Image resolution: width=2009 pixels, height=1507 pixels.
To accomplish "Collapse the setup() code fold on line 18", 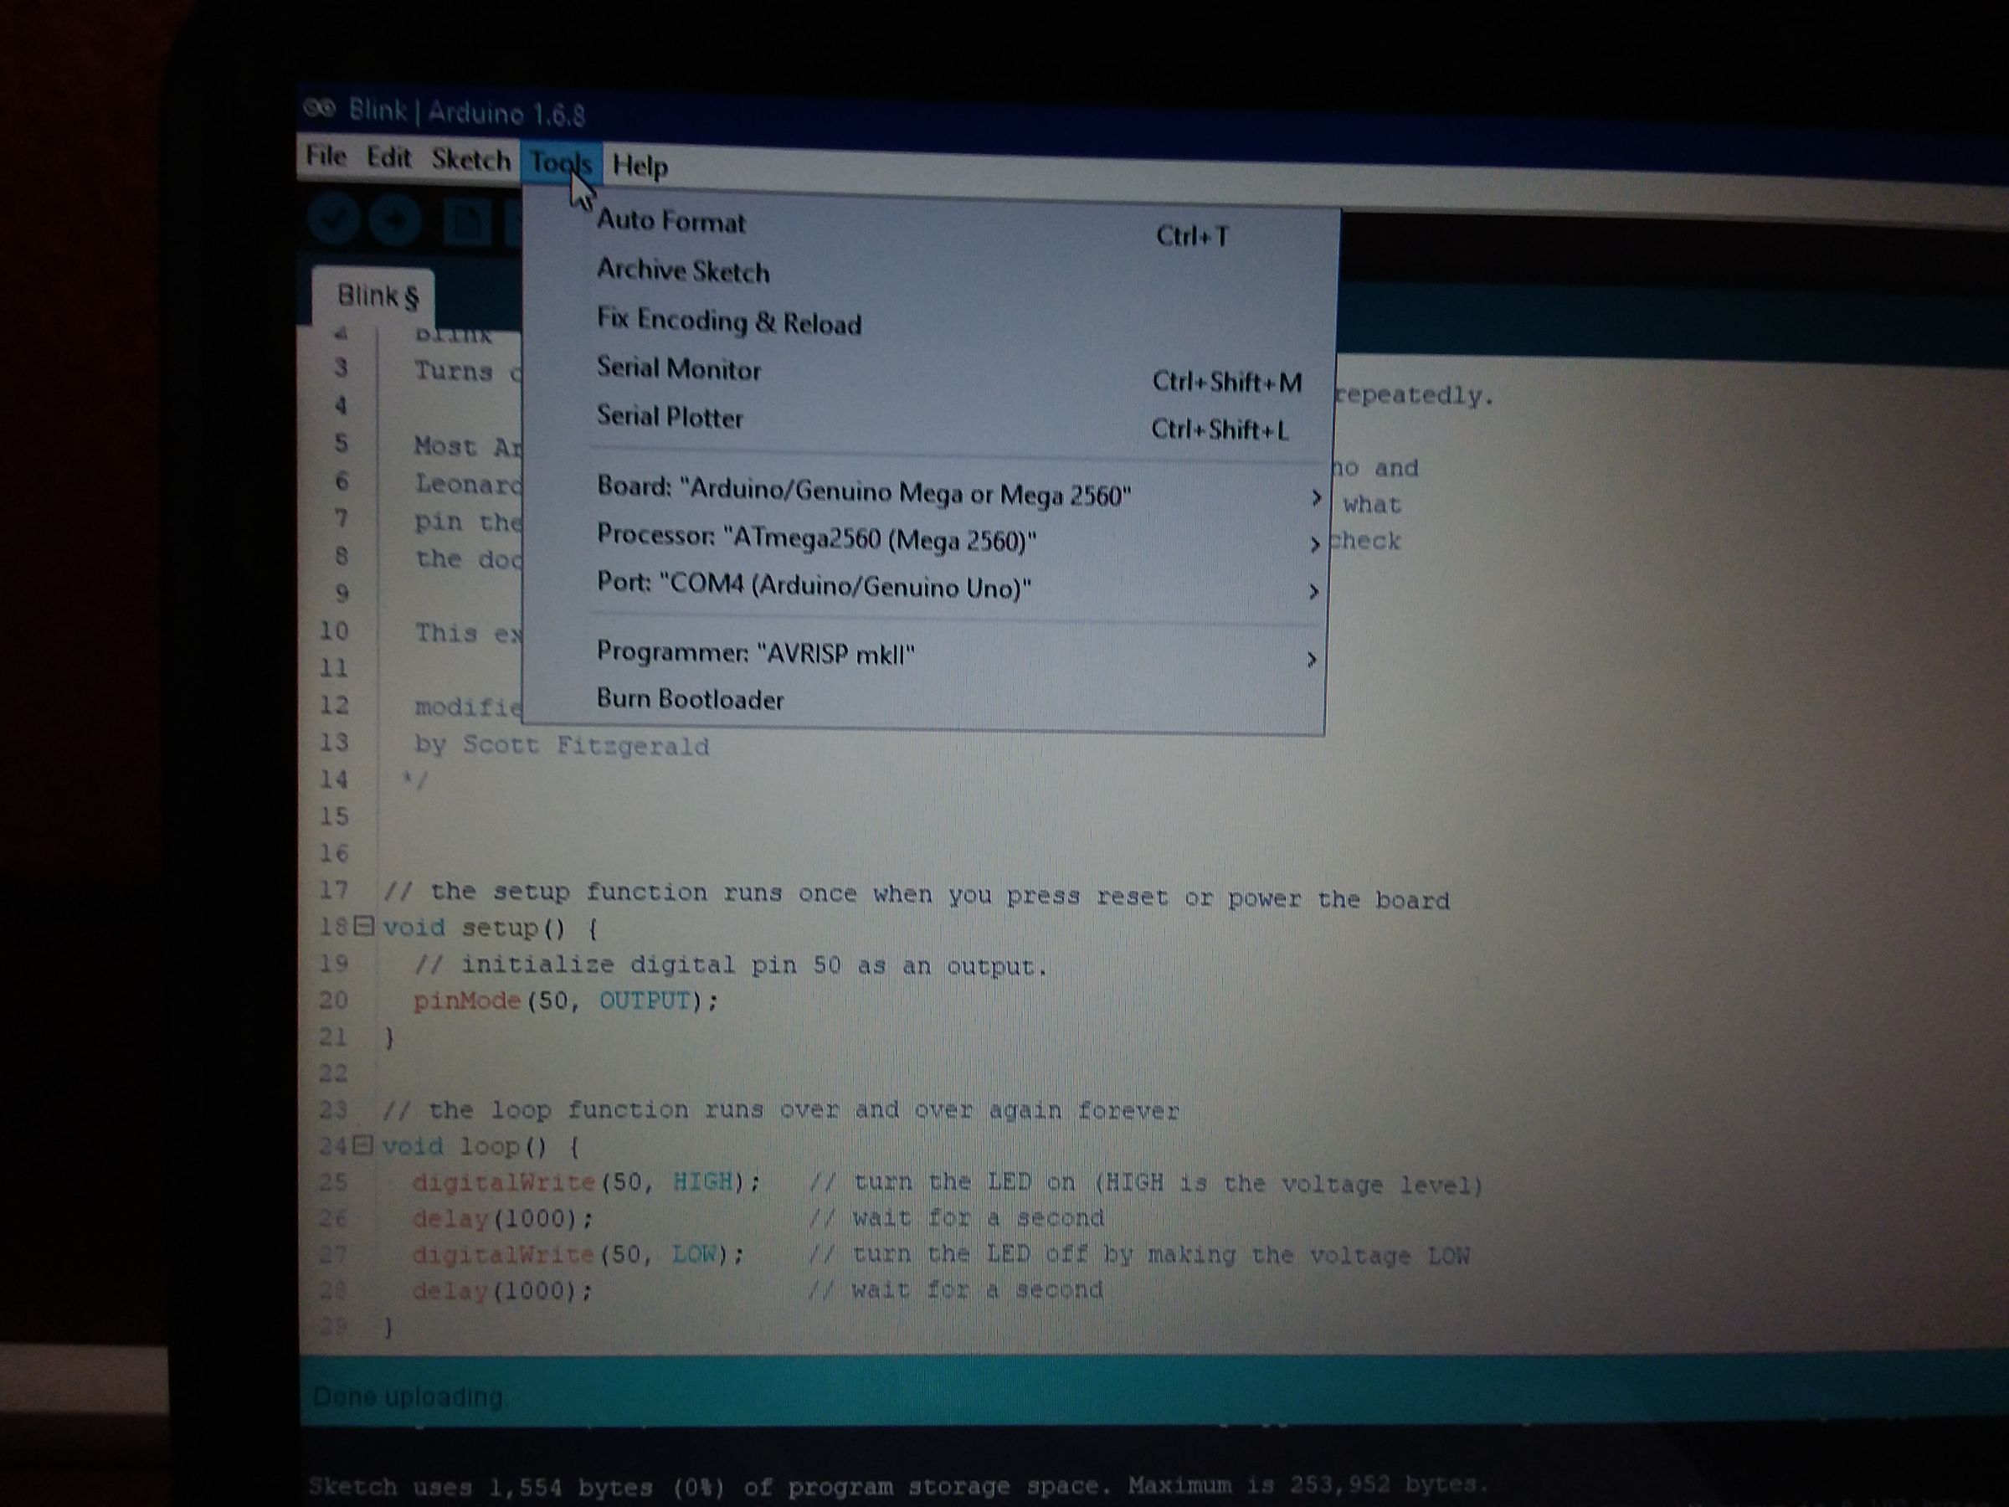I will coord(362,928).
